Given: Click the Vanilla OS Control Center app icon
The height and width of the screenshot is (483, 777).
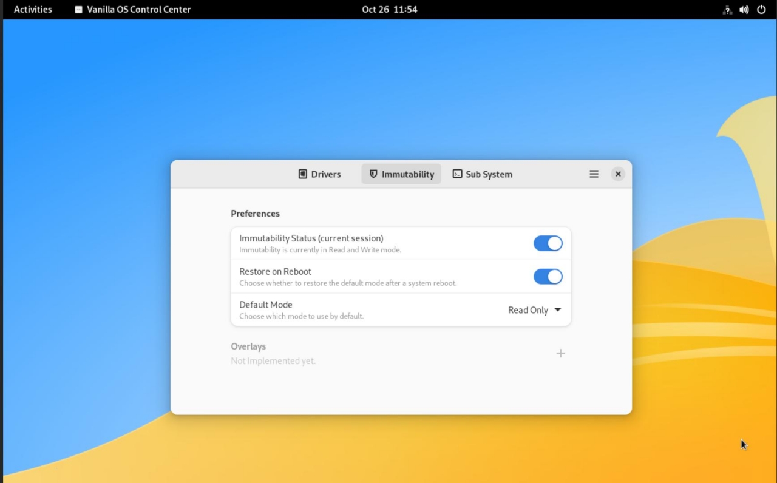Looking at the screenshot, I should (x=78, y=9).
